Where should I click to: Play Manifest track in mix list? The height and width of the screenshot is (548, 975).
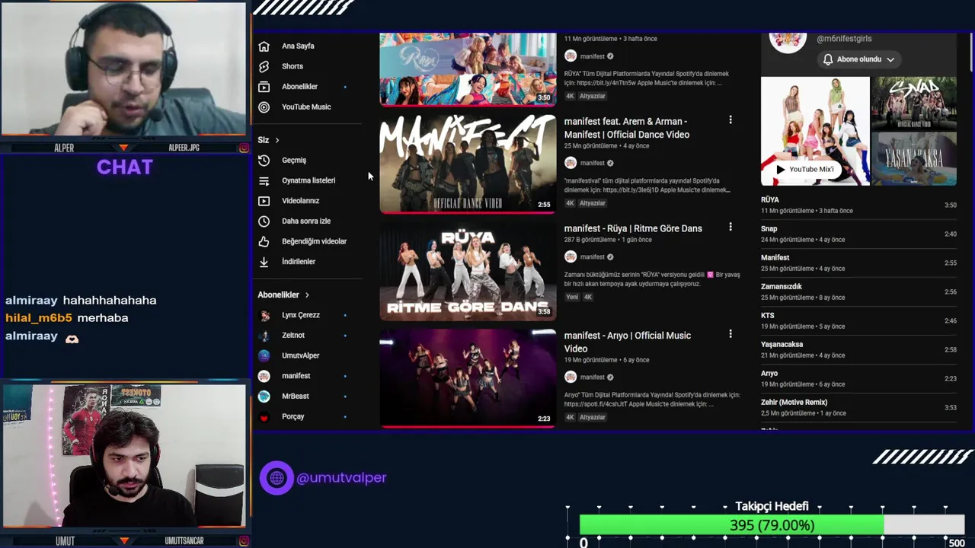[x=858, y=263]
